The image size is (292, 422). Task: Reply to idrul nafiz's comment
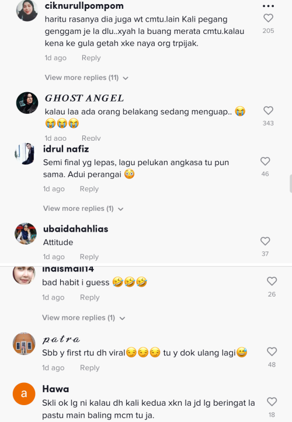pos(89,189)
